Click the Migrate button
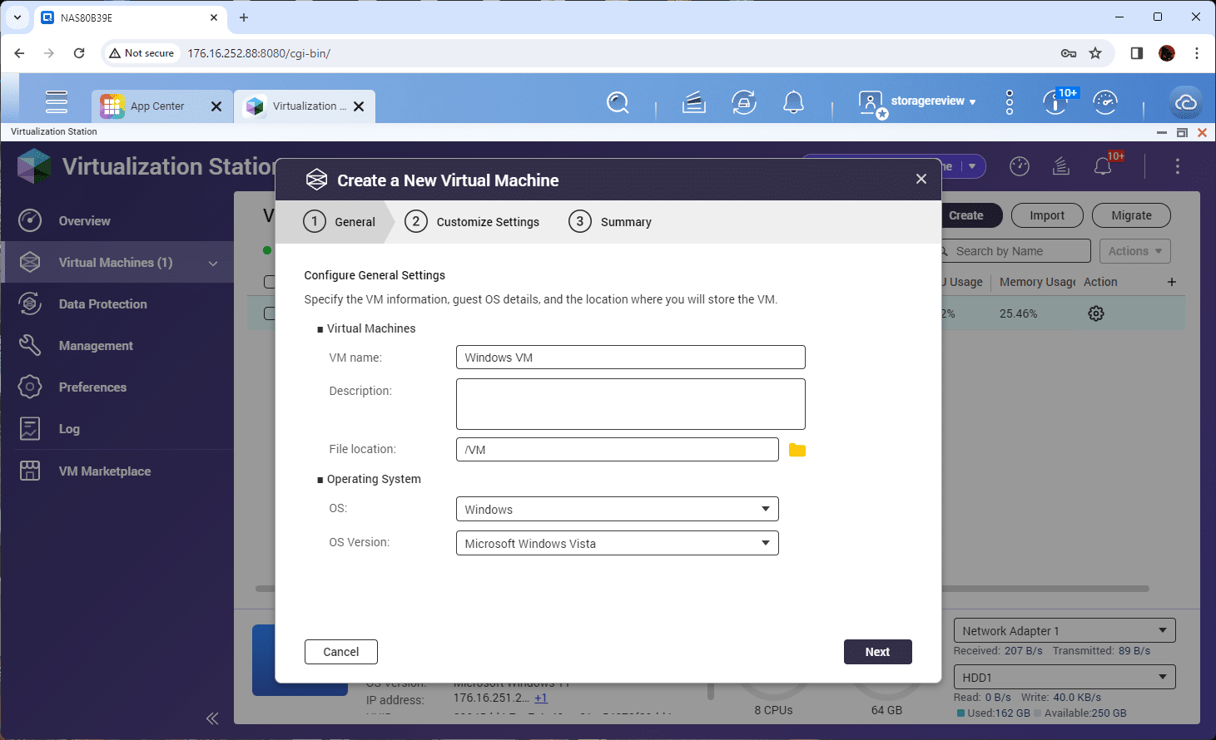1216x740 pixels. (x=1131, y=215)
